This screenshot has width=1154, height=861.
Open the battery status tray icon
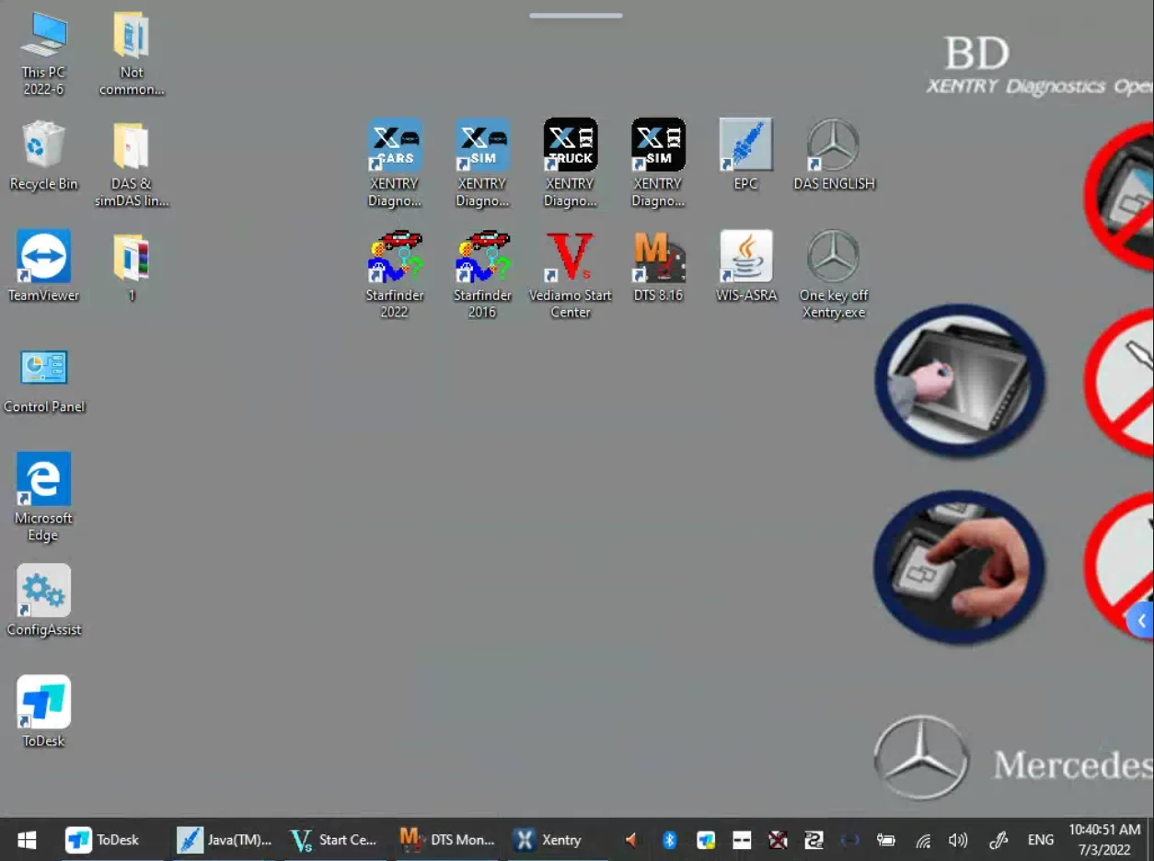885,839
